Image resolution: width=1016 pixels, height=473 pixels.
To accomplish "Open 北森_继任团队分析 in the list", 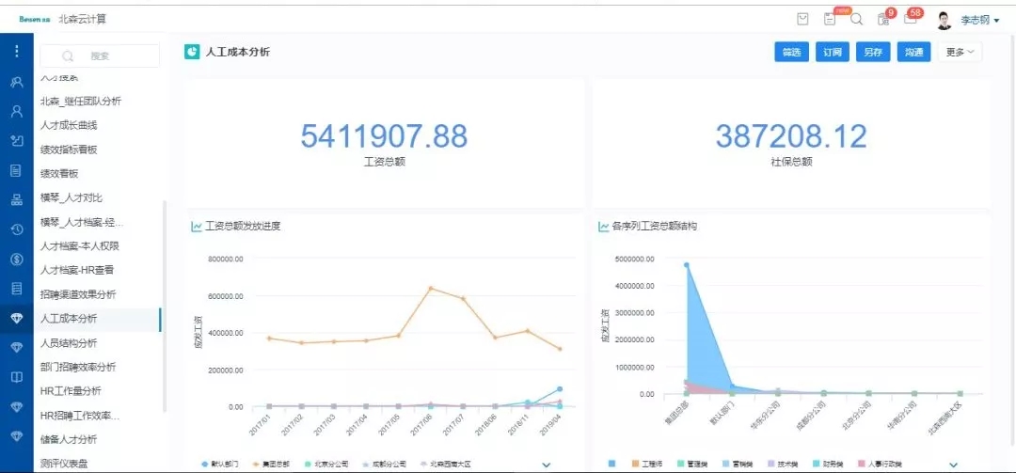I will coord(80,101).
